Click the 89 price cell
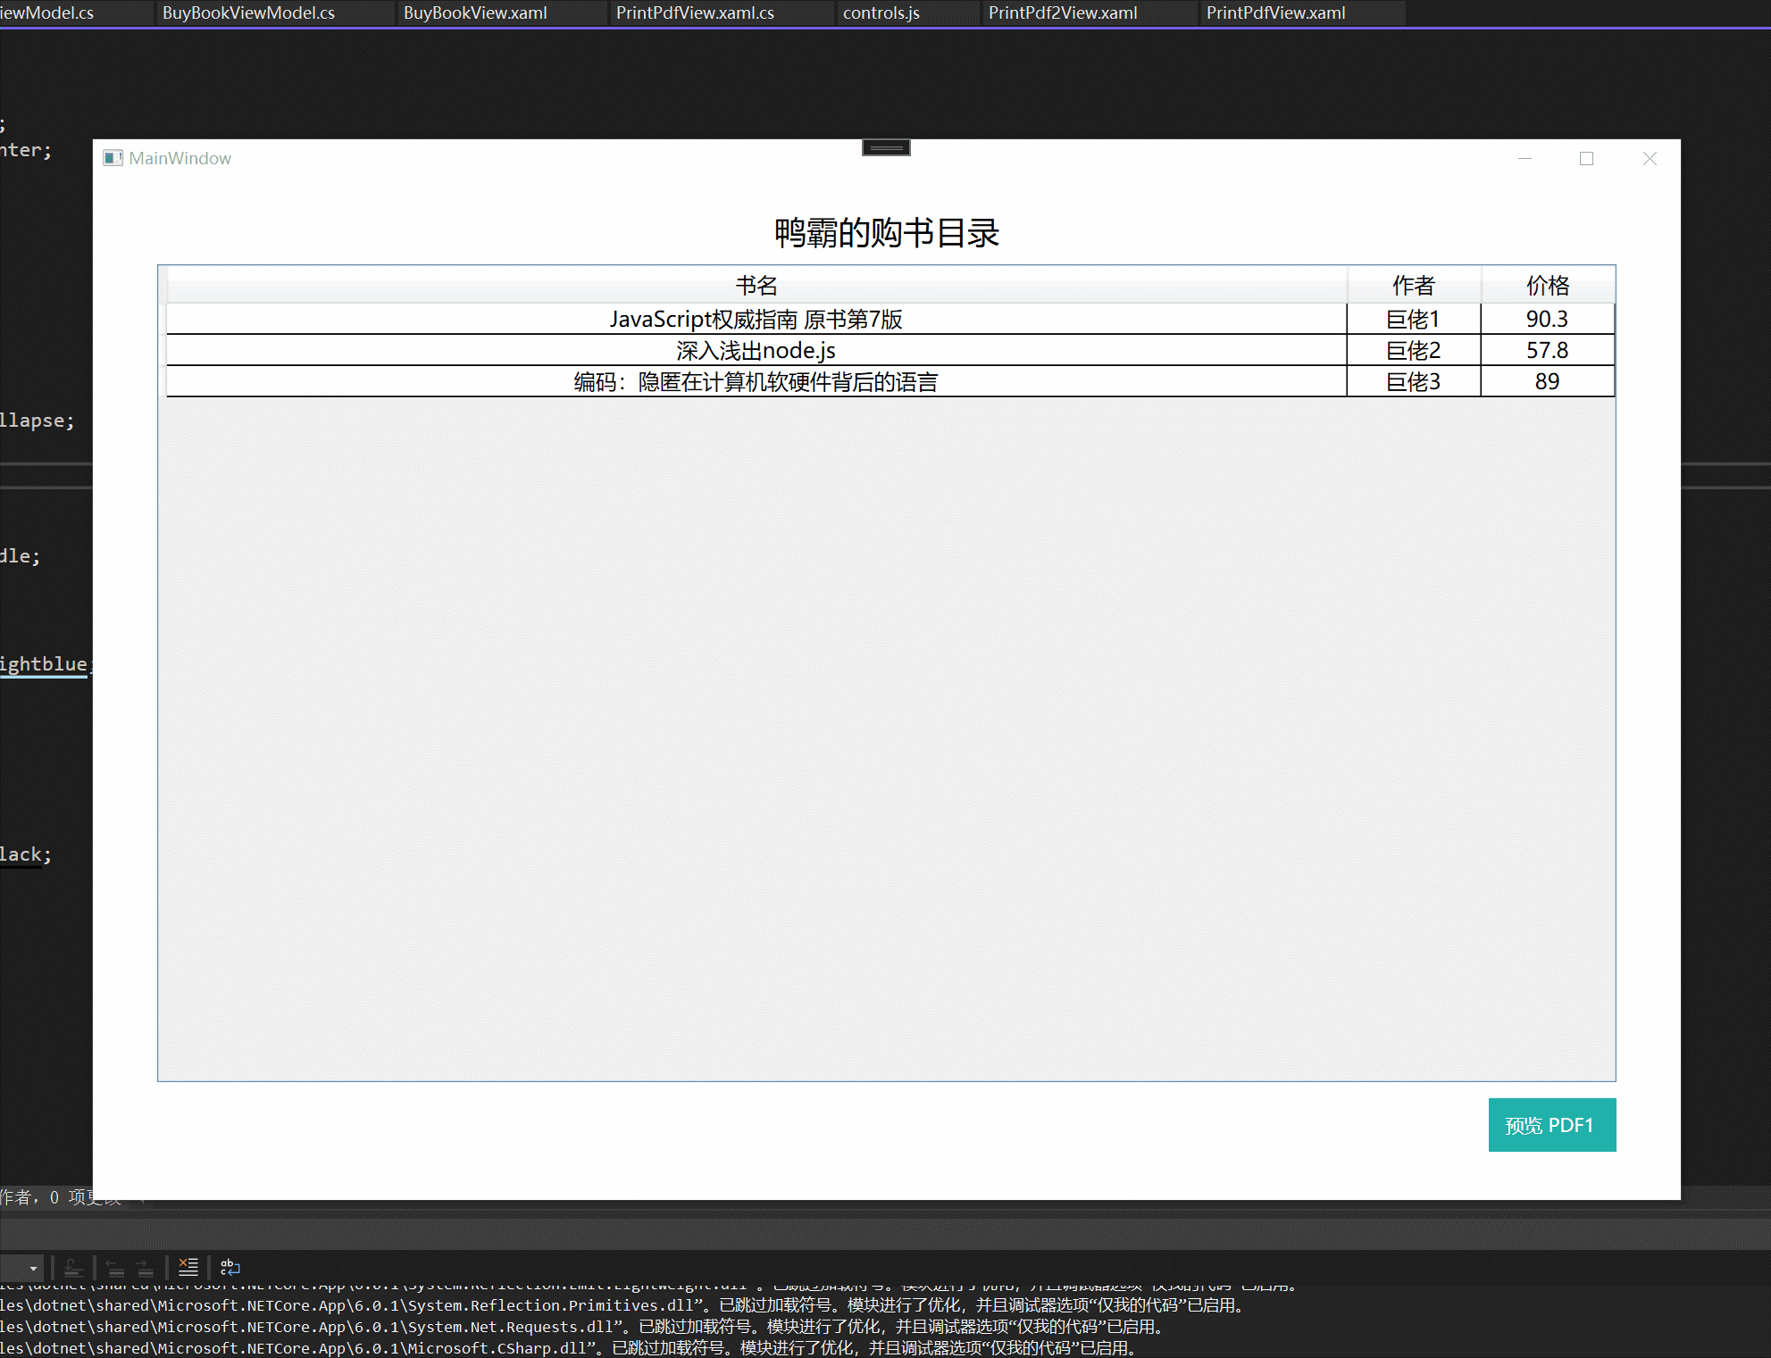The height and width of the screenshot is (1358, 1771). click(x=1548, y=381)
